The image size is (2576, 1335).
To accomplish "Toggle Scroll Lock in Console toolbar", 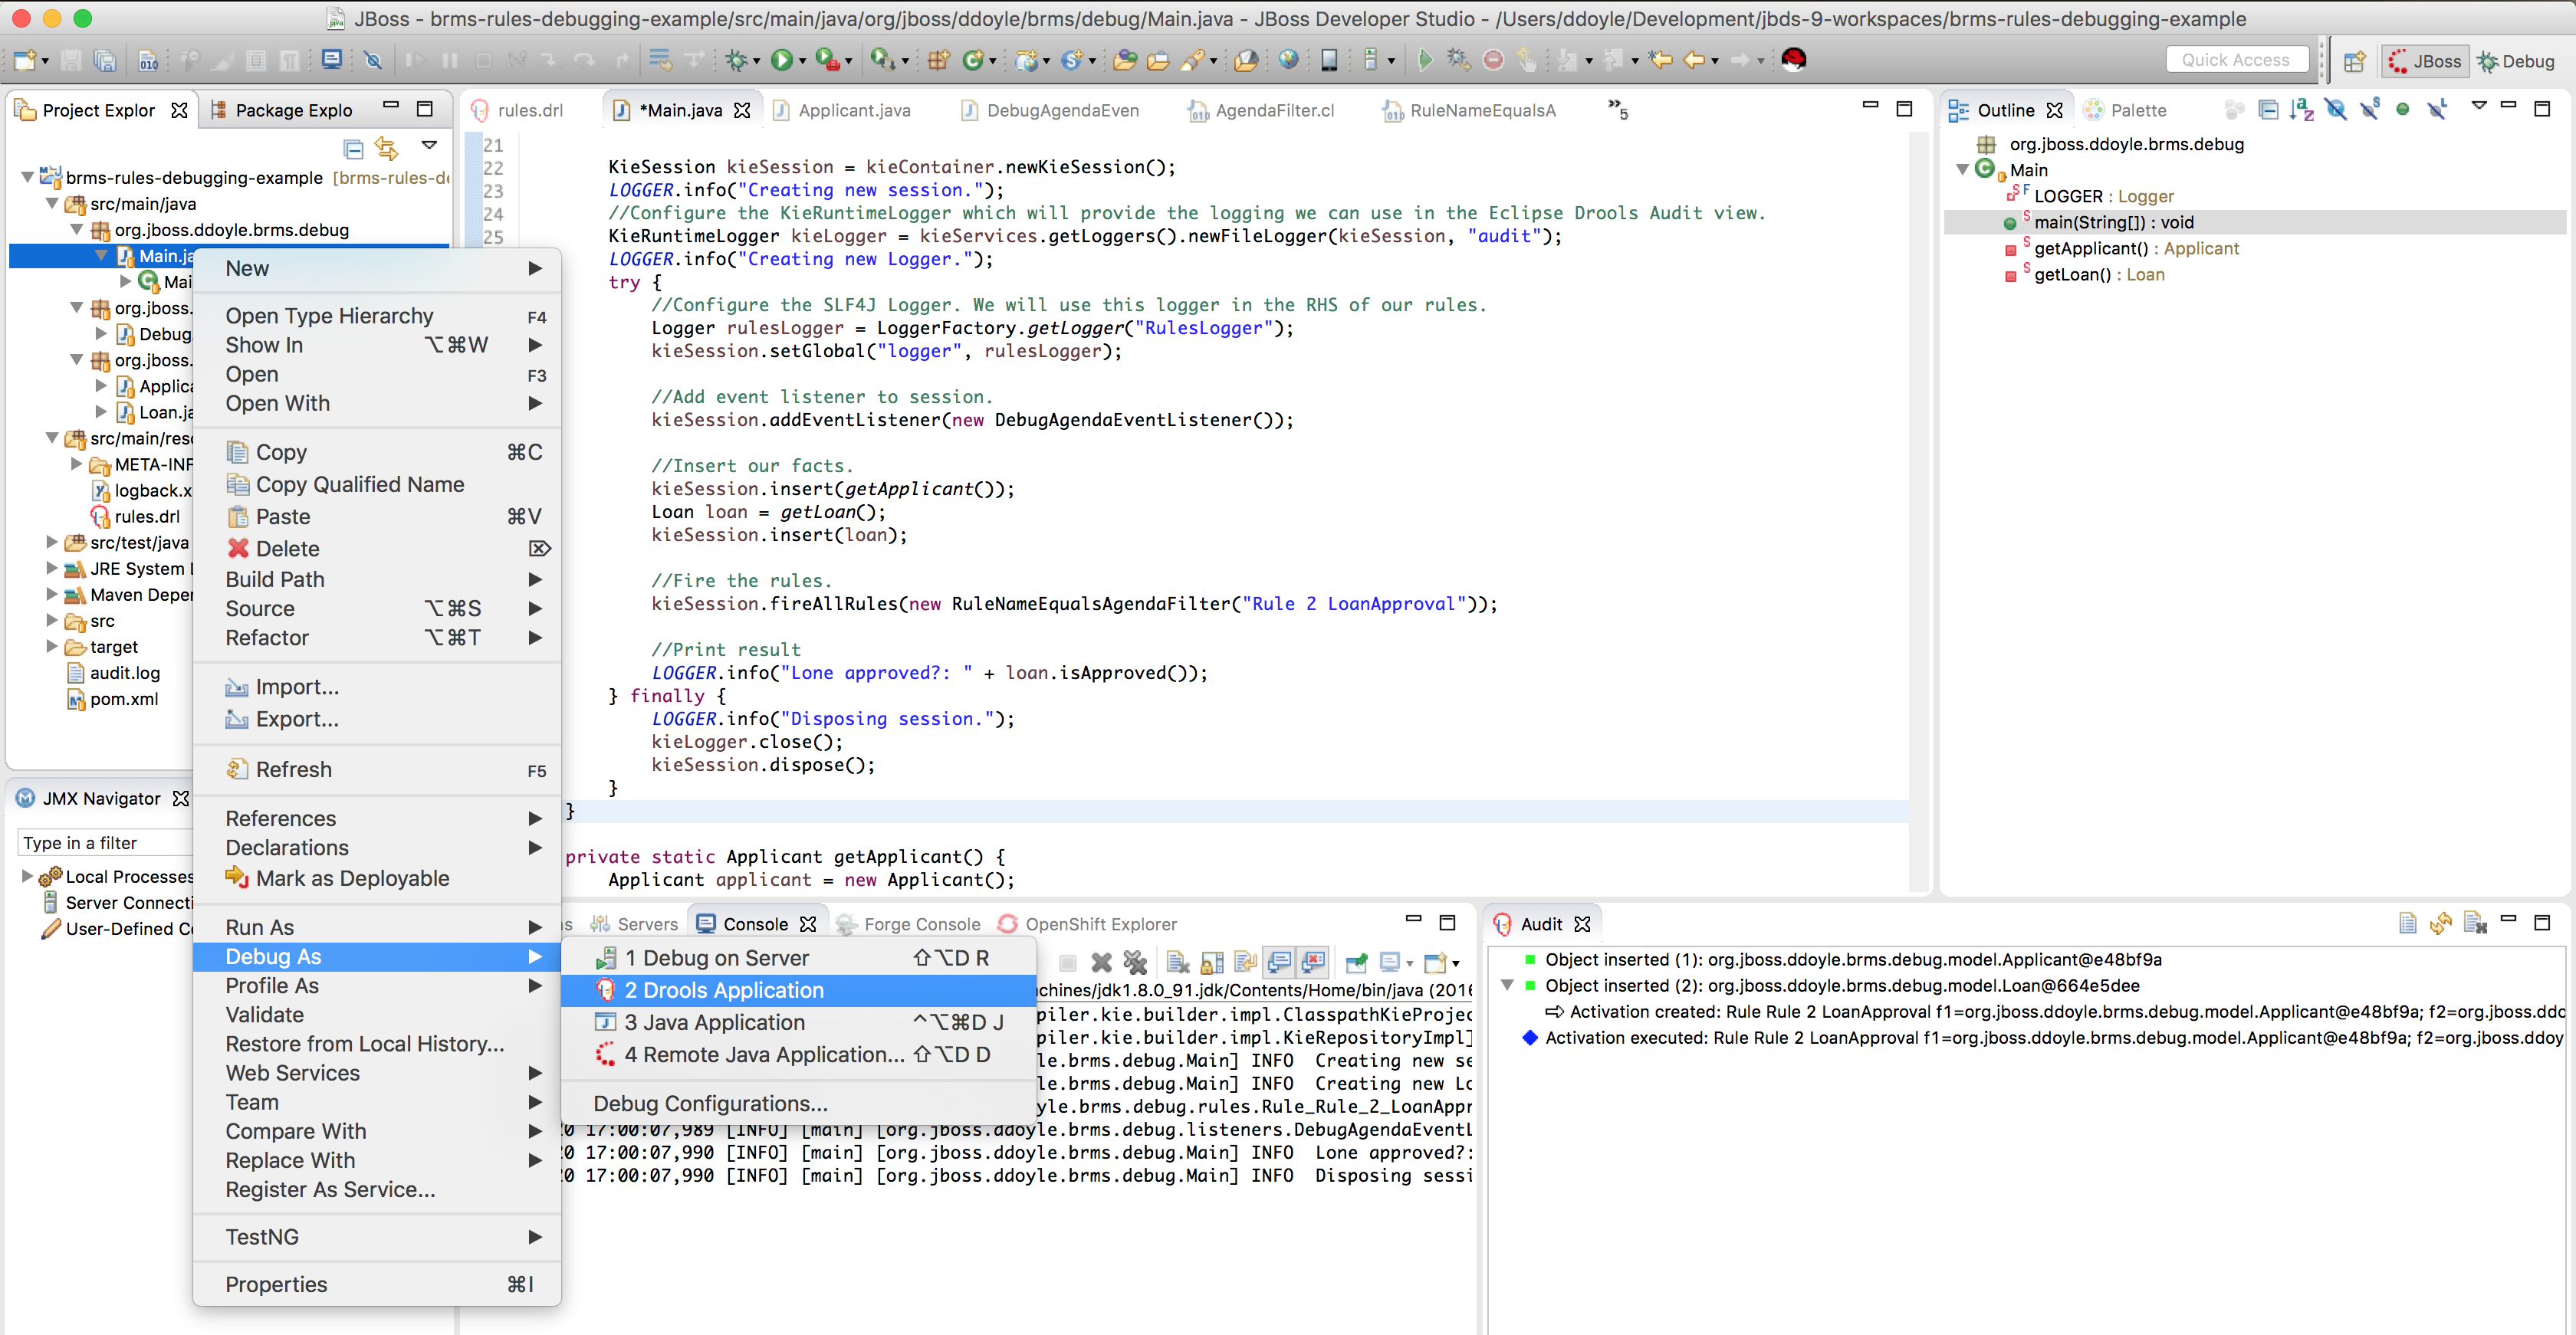I will pyautogui.click(x=1212, y=963).
